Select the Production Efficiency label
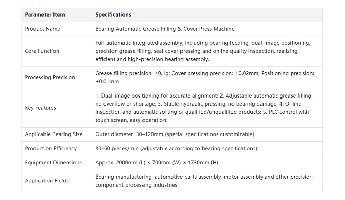345x200 pixels. pos(51,149)
